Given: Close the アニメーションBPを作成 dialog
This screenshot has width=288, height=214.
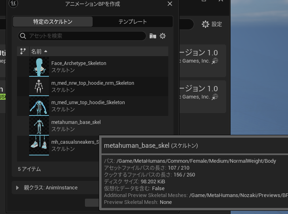Looking at the screenshot, I should tap(170, 4).
